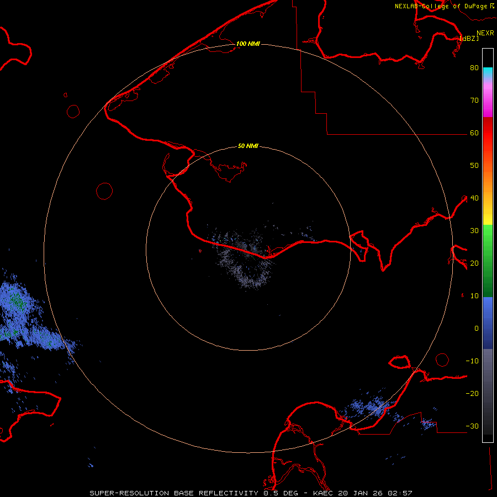Click the green segment of reflectivity color bar
The height and width of the screenshot is (497, 497).
488,261
